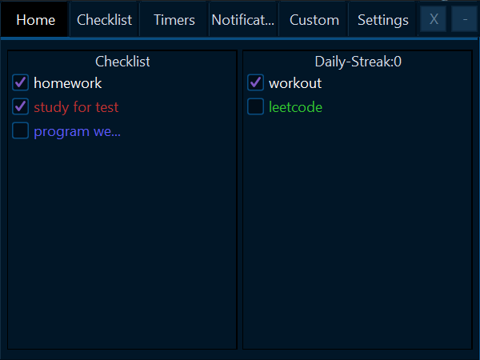Screen dimensions: 480x360
Task: Tick the program we... checkbox
Action: (21, 130)
